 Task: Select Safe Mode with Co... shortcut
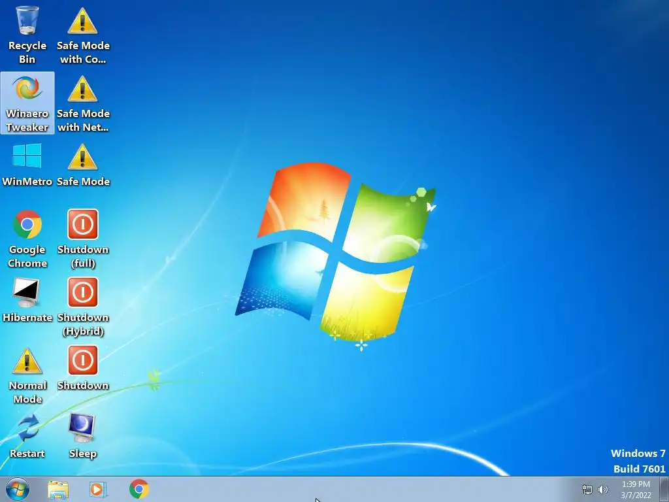pyautogui.click(x=83, y=35)
